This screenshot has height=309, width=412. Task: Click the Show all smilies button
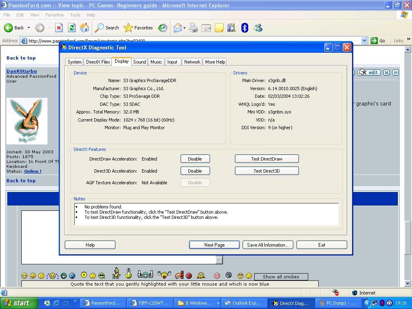(281, 277)
